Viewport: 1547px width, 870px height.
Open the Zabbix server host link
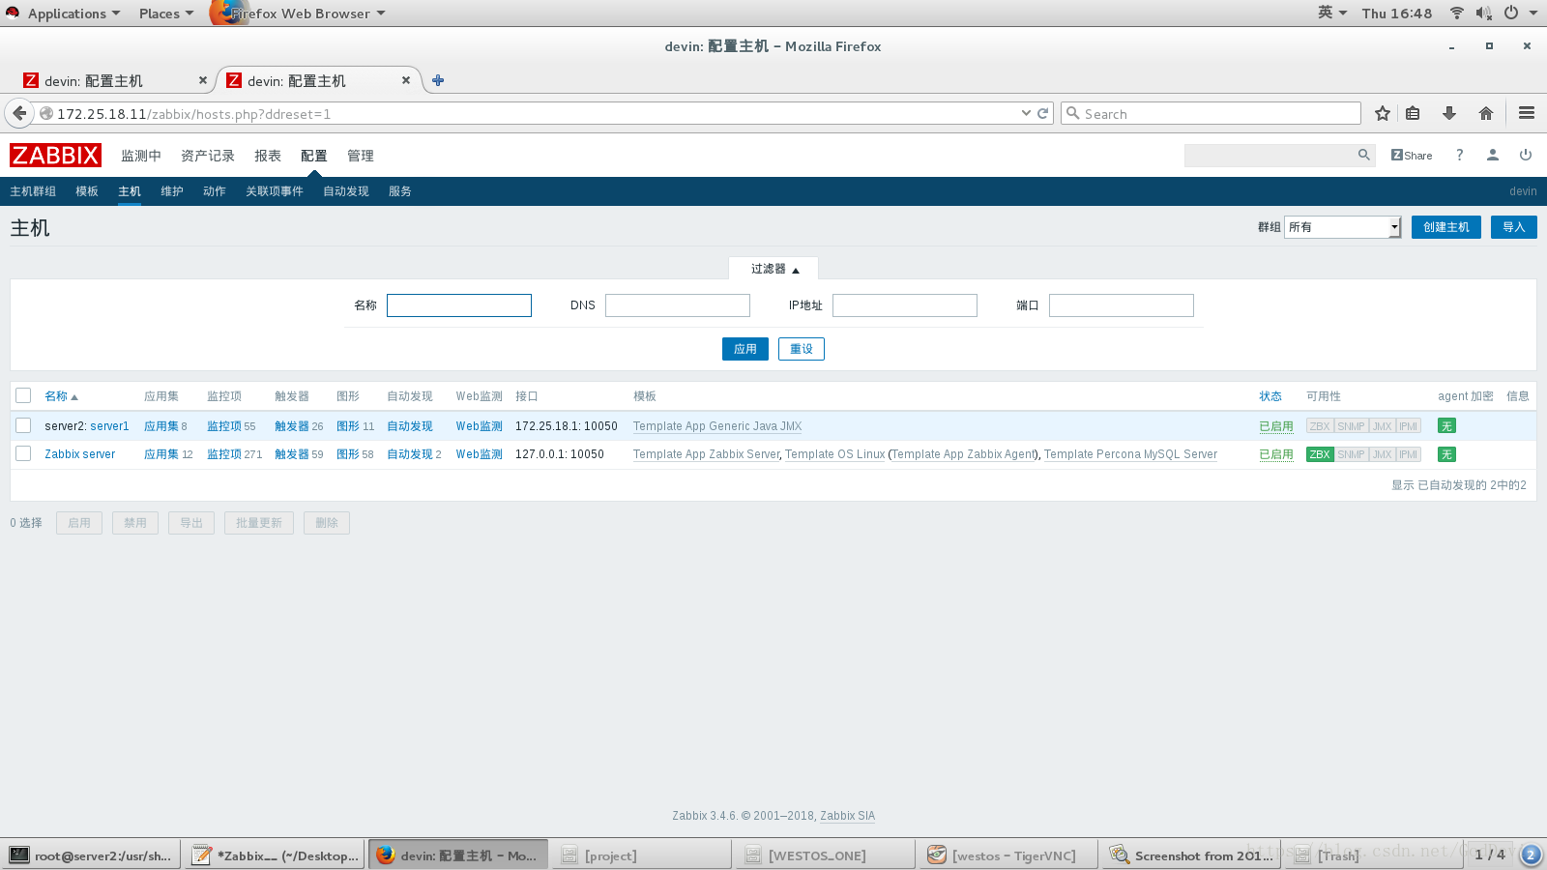click(x=79, y=454)
